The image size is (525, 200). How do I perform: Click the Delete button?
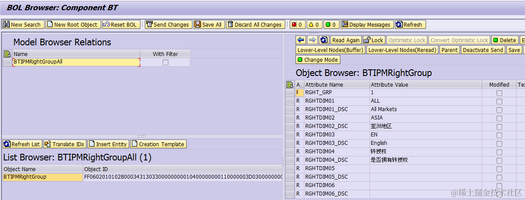[505, 40]
